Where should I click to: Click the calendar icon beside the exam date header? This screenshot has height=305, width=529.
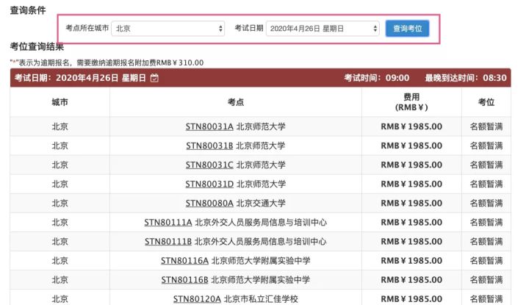(x=154, y=79)
